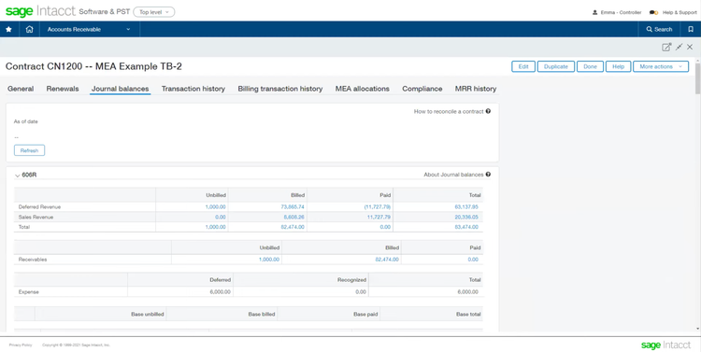Open help icon beside How to reconcile a contract

click(488, 111)
